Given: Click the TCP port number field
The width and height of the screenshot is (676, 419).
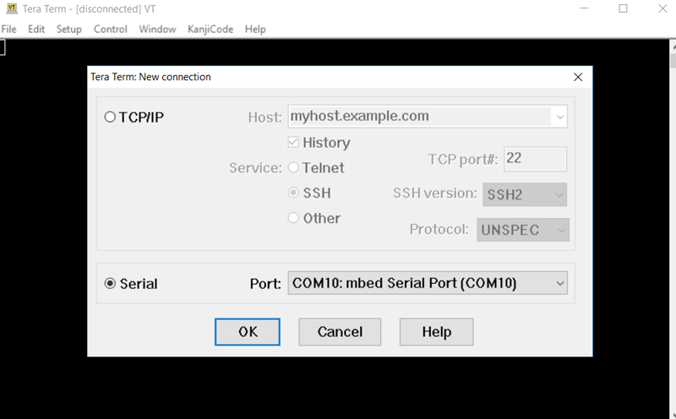Looking at the screenshot, I should tap(535, 159).
